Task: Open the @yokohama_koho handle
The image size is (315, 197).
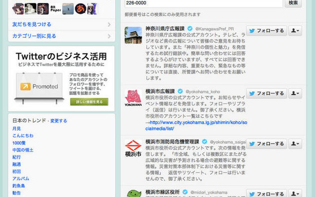Action: [x=203, y=92]
